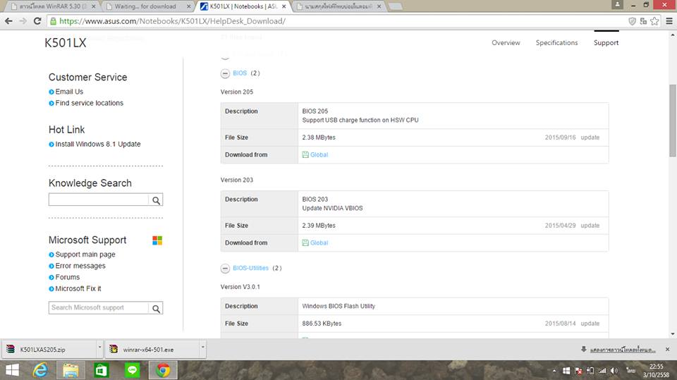Open the Overview page tab
Image resolution: width=677 pixels, height=380 pixels.
[506, 43]
